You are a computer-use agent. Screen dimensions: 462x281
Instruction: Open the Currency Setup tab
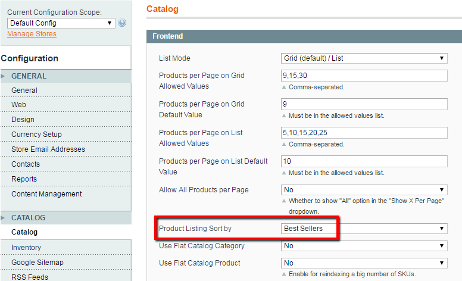pos(66,135)
